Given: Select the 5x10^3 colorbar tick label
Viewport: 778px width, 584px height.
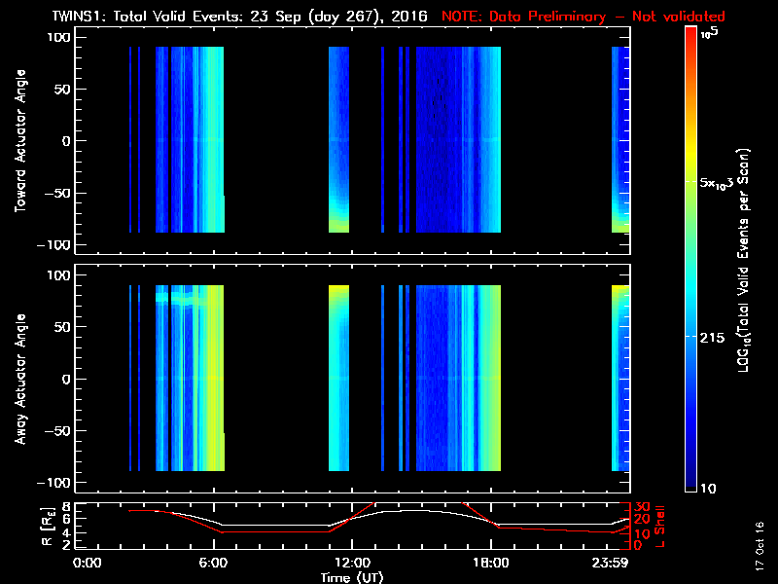Looking at the screenshot, I should 722,183.
